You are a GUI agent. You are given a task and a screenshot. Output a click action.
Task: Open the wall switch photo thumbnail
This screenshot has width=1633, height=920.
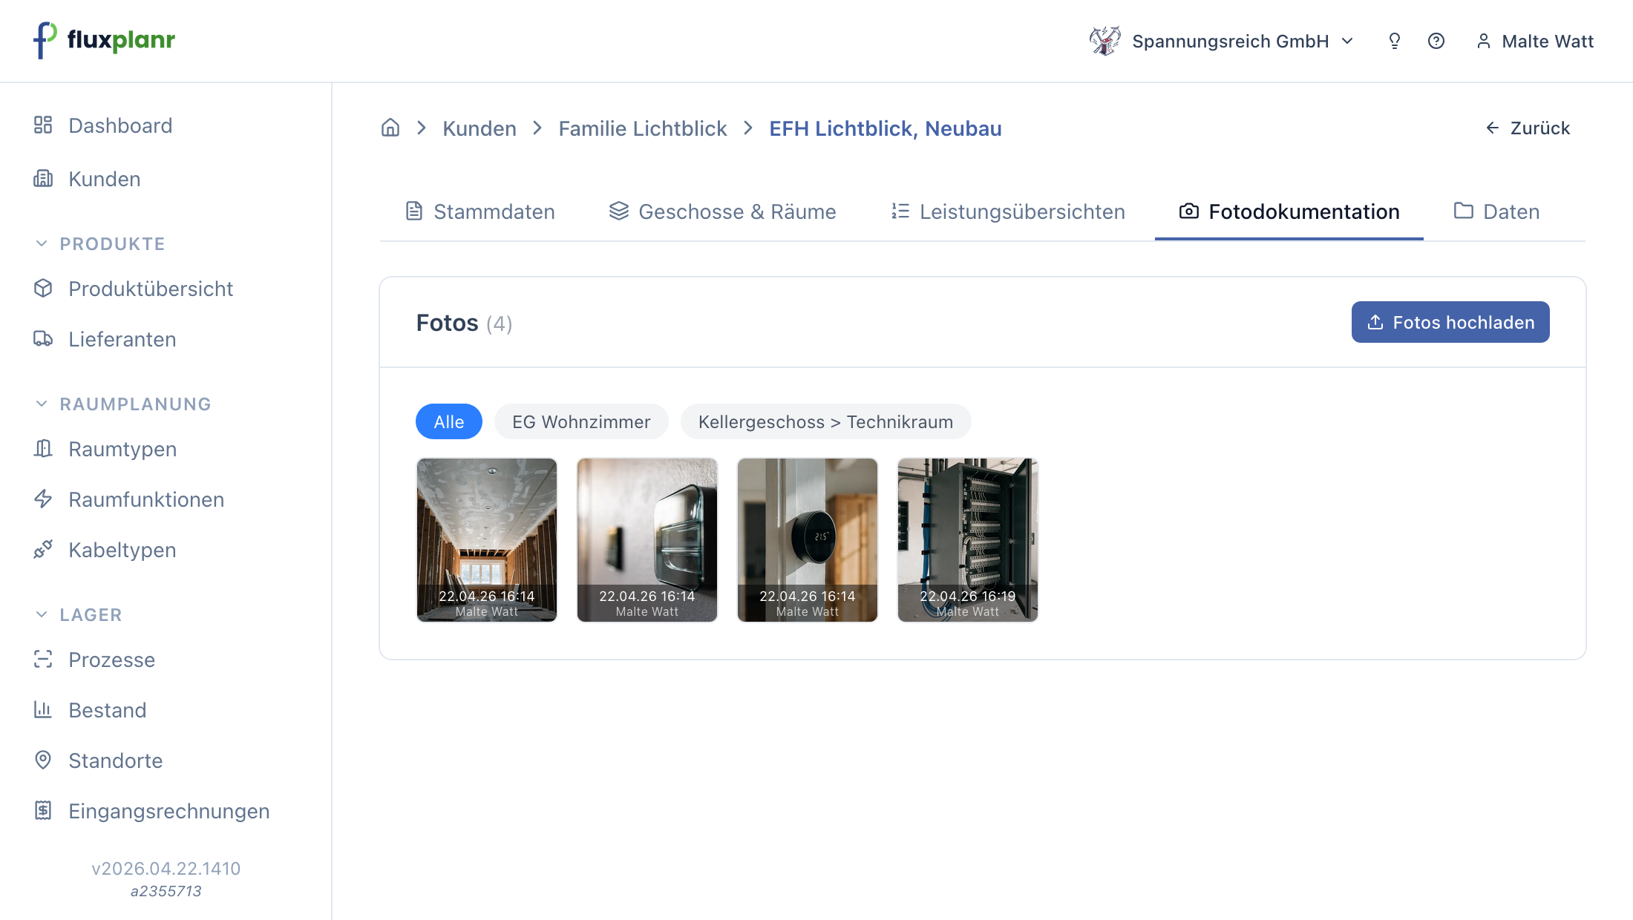pyautogui.click(x=647, y=540)
